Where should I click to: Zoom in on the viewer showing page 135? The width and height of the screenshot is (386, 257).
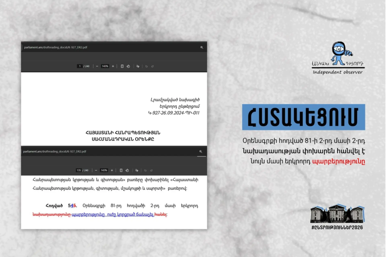112,170
